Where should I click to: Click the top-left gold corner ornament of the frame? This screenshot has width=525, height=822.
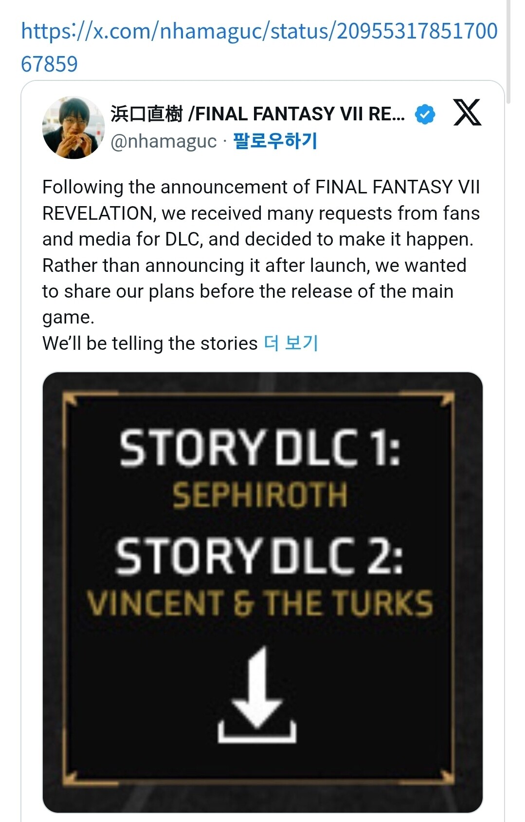click(71, 400)
